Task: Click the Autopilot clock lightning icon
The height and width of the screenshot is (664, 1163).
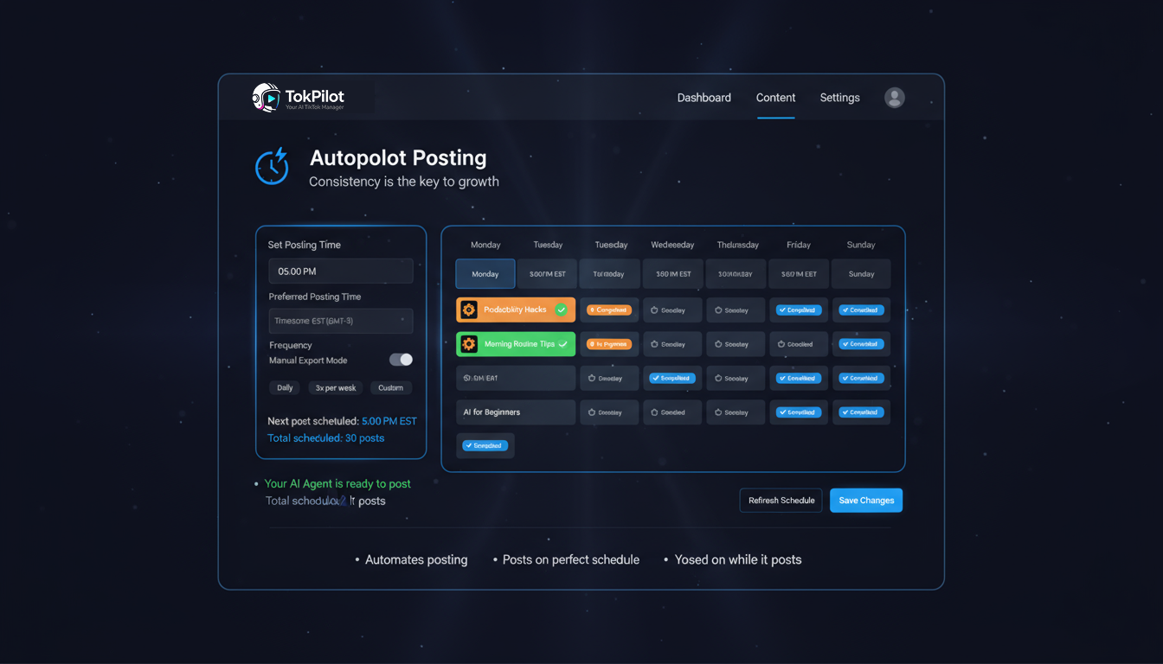Action: click(x=272, y=167)
